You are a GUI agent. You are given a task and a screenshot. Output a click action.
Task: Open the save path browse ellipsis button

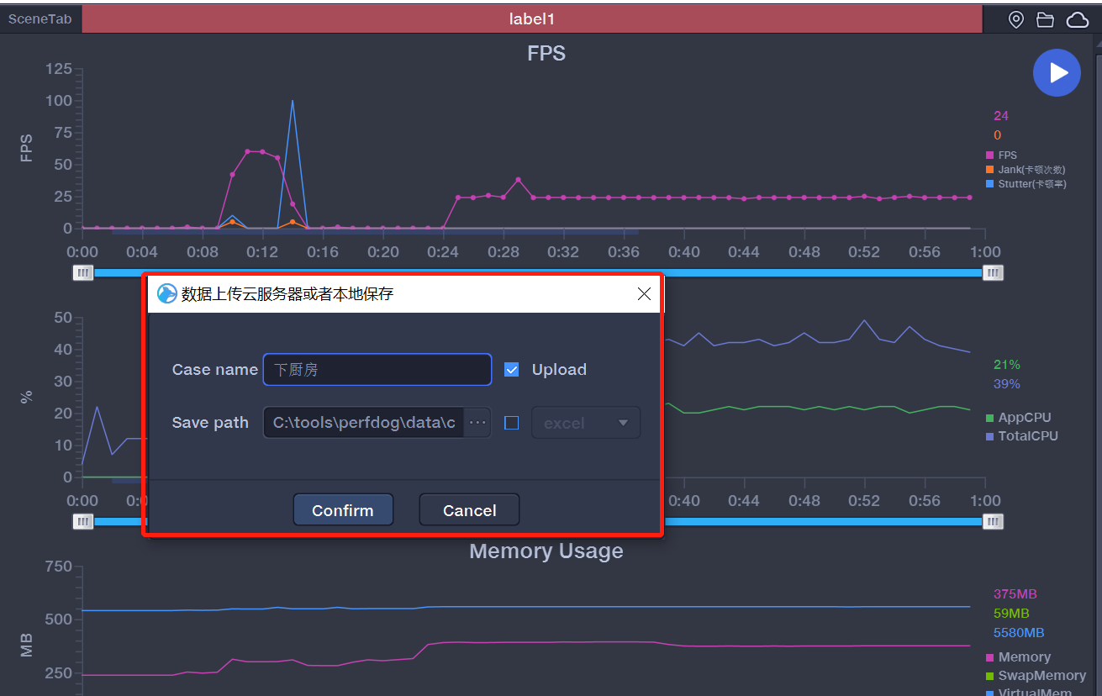tap(477, 422)
